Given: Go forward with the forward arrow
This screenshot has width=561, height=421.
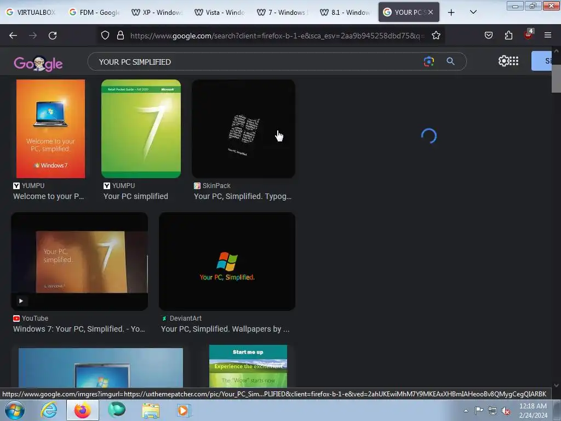Looking at the screenshot, I should [x=33, y=36].
